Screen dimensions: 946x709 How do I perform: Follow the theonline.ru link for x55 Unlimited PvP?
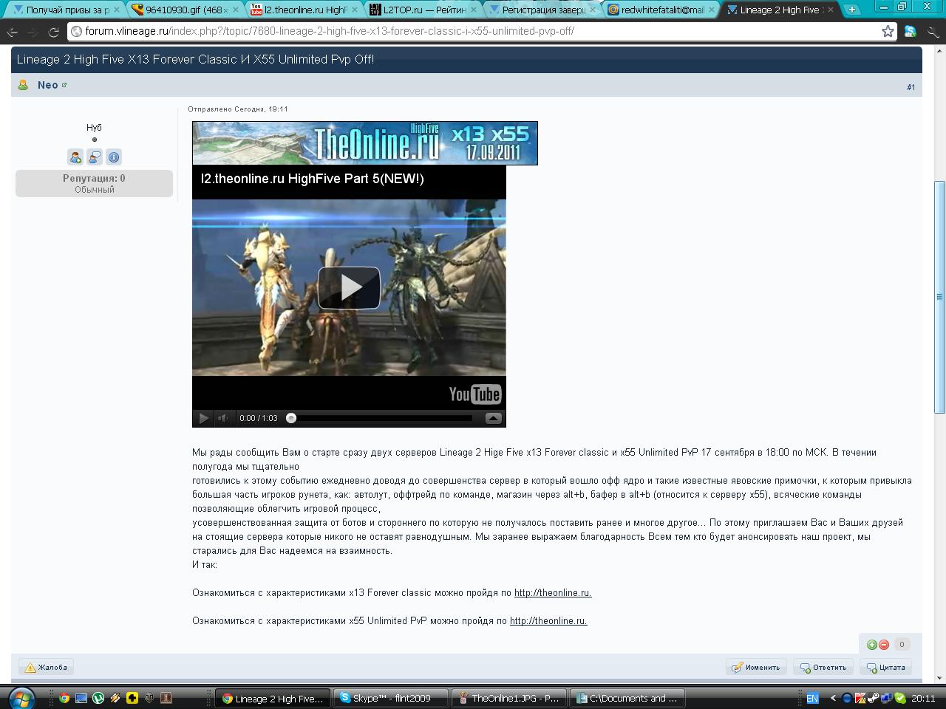548,620
